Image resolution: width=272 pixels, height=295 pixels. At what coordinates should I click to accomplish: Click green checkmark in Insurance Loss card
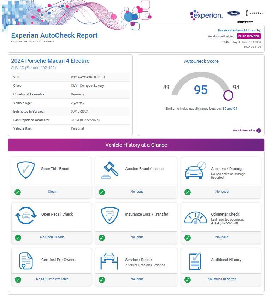tap(102, 238)
